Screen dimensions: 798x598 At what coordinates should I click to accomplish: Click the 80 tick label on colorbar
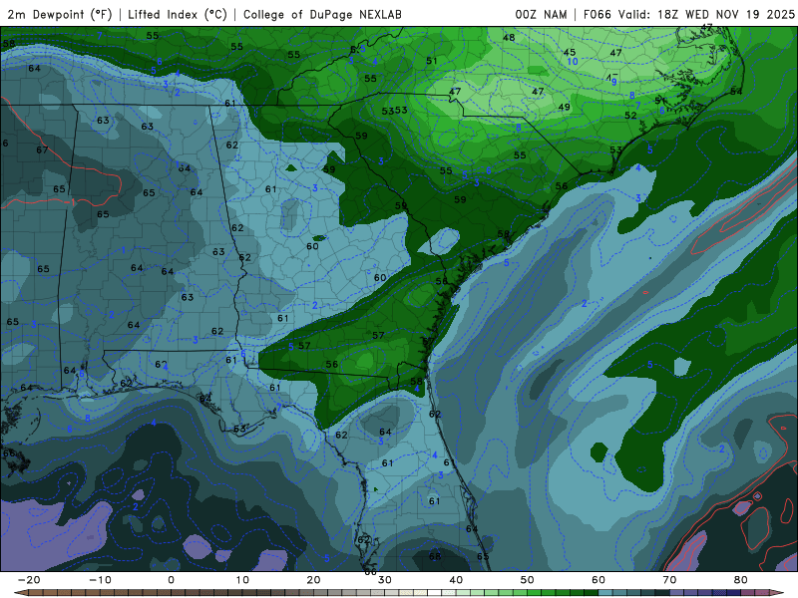[741, 580]
